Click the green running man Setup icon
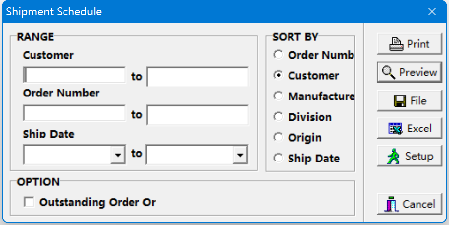The width and height of the screenshot is (449, 225). click(393, 156)
